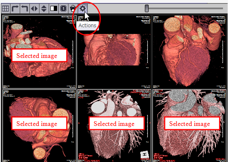Select the bottom-right pink heart thumbnail
The image size is (228, 162).
[x=189, y=126]
